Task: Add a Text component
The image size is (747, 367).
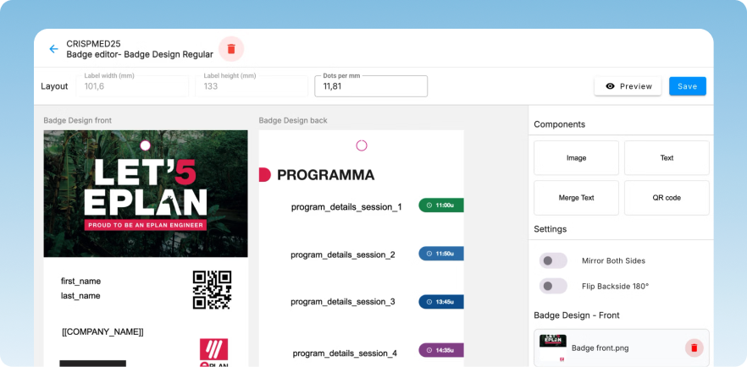Action: [x=667, y=158]
